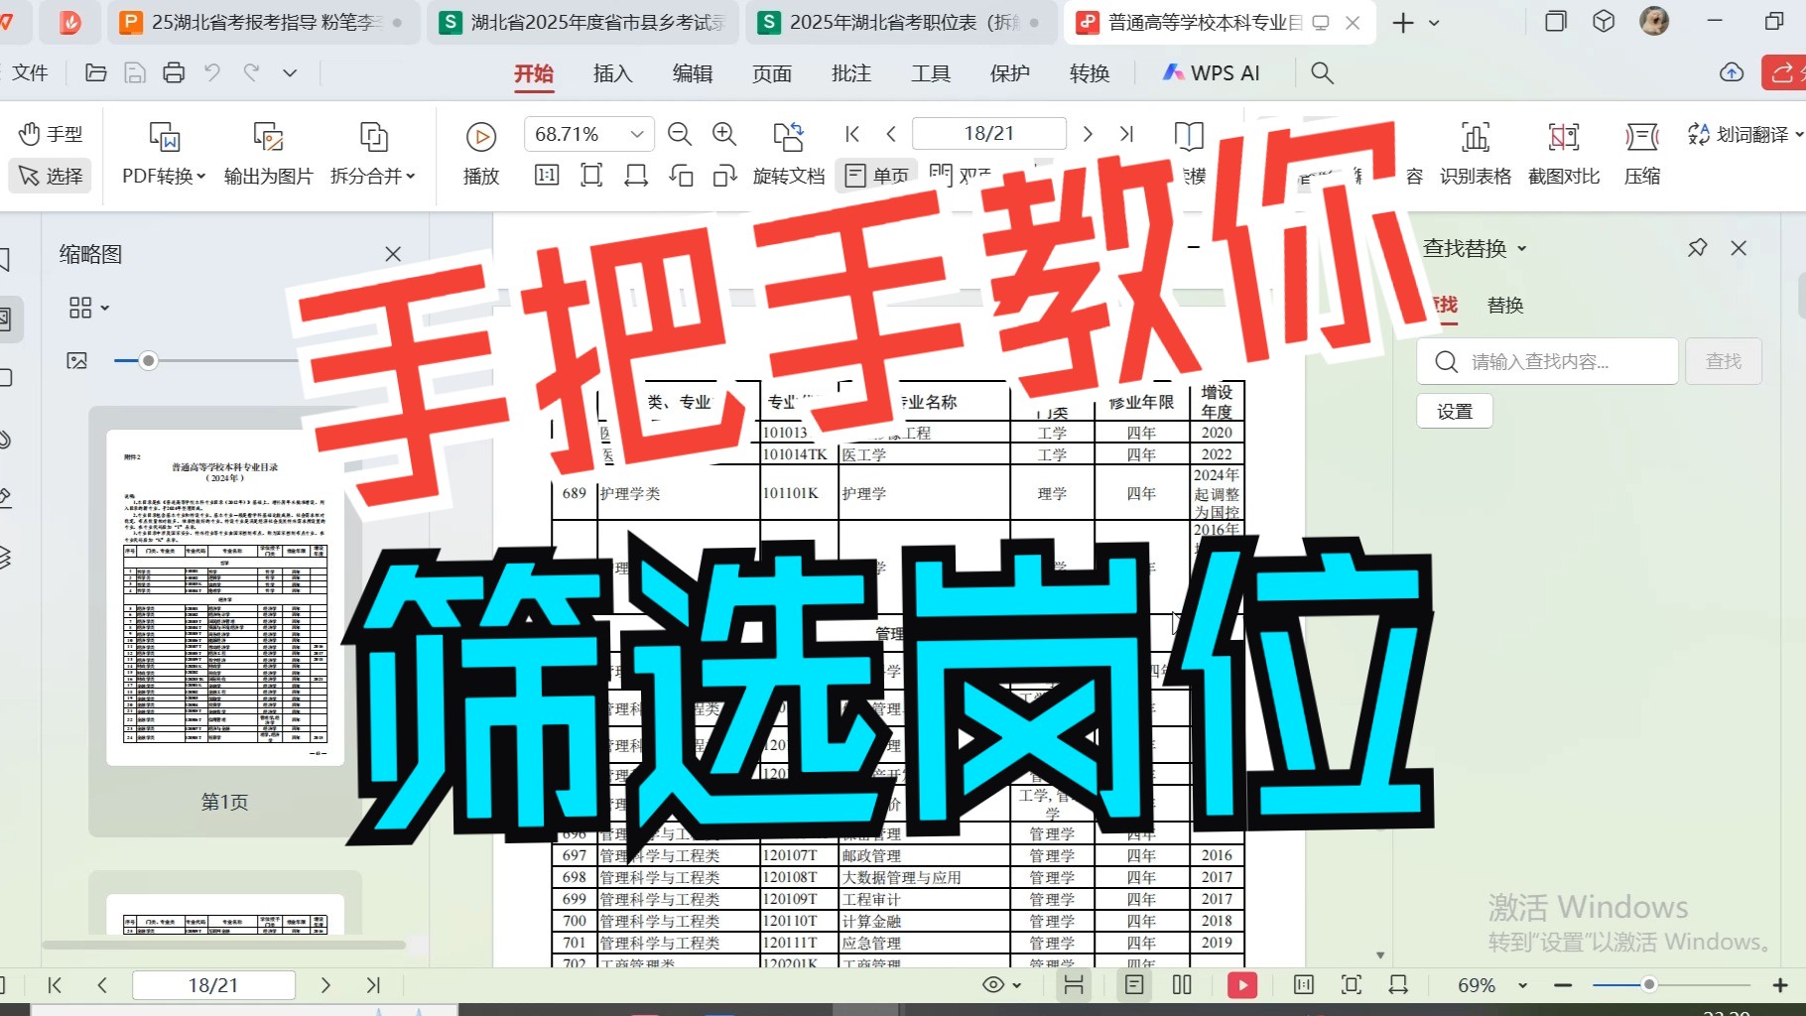1806x1016 pixels.
Task: Undo the last action
Action: click(x=212, y=72)
